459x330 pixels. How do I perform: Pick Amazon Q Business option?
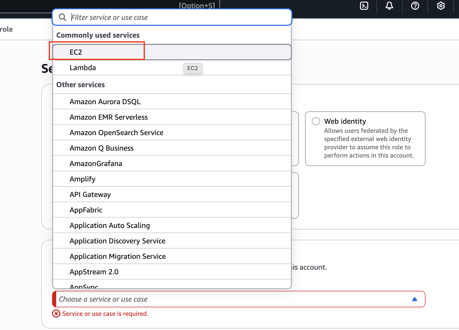tap(172, 148)
